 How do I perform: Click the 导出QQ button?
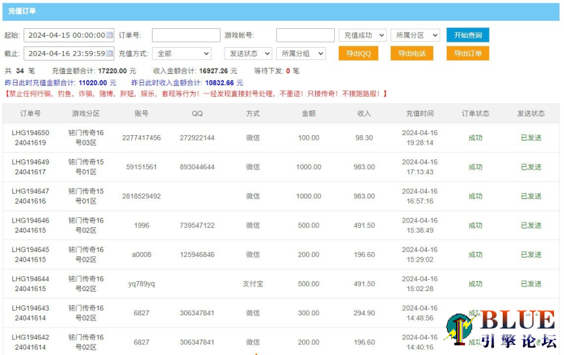(358, 54)
